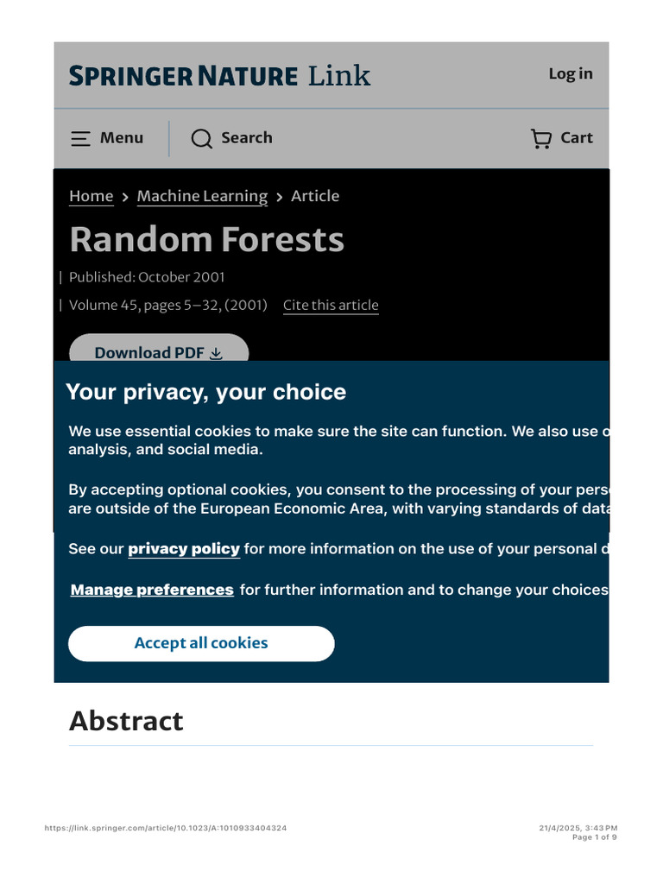Open the shopping Cart icon
The height and width of the screenshot is (884, 663).
(541, 139)
